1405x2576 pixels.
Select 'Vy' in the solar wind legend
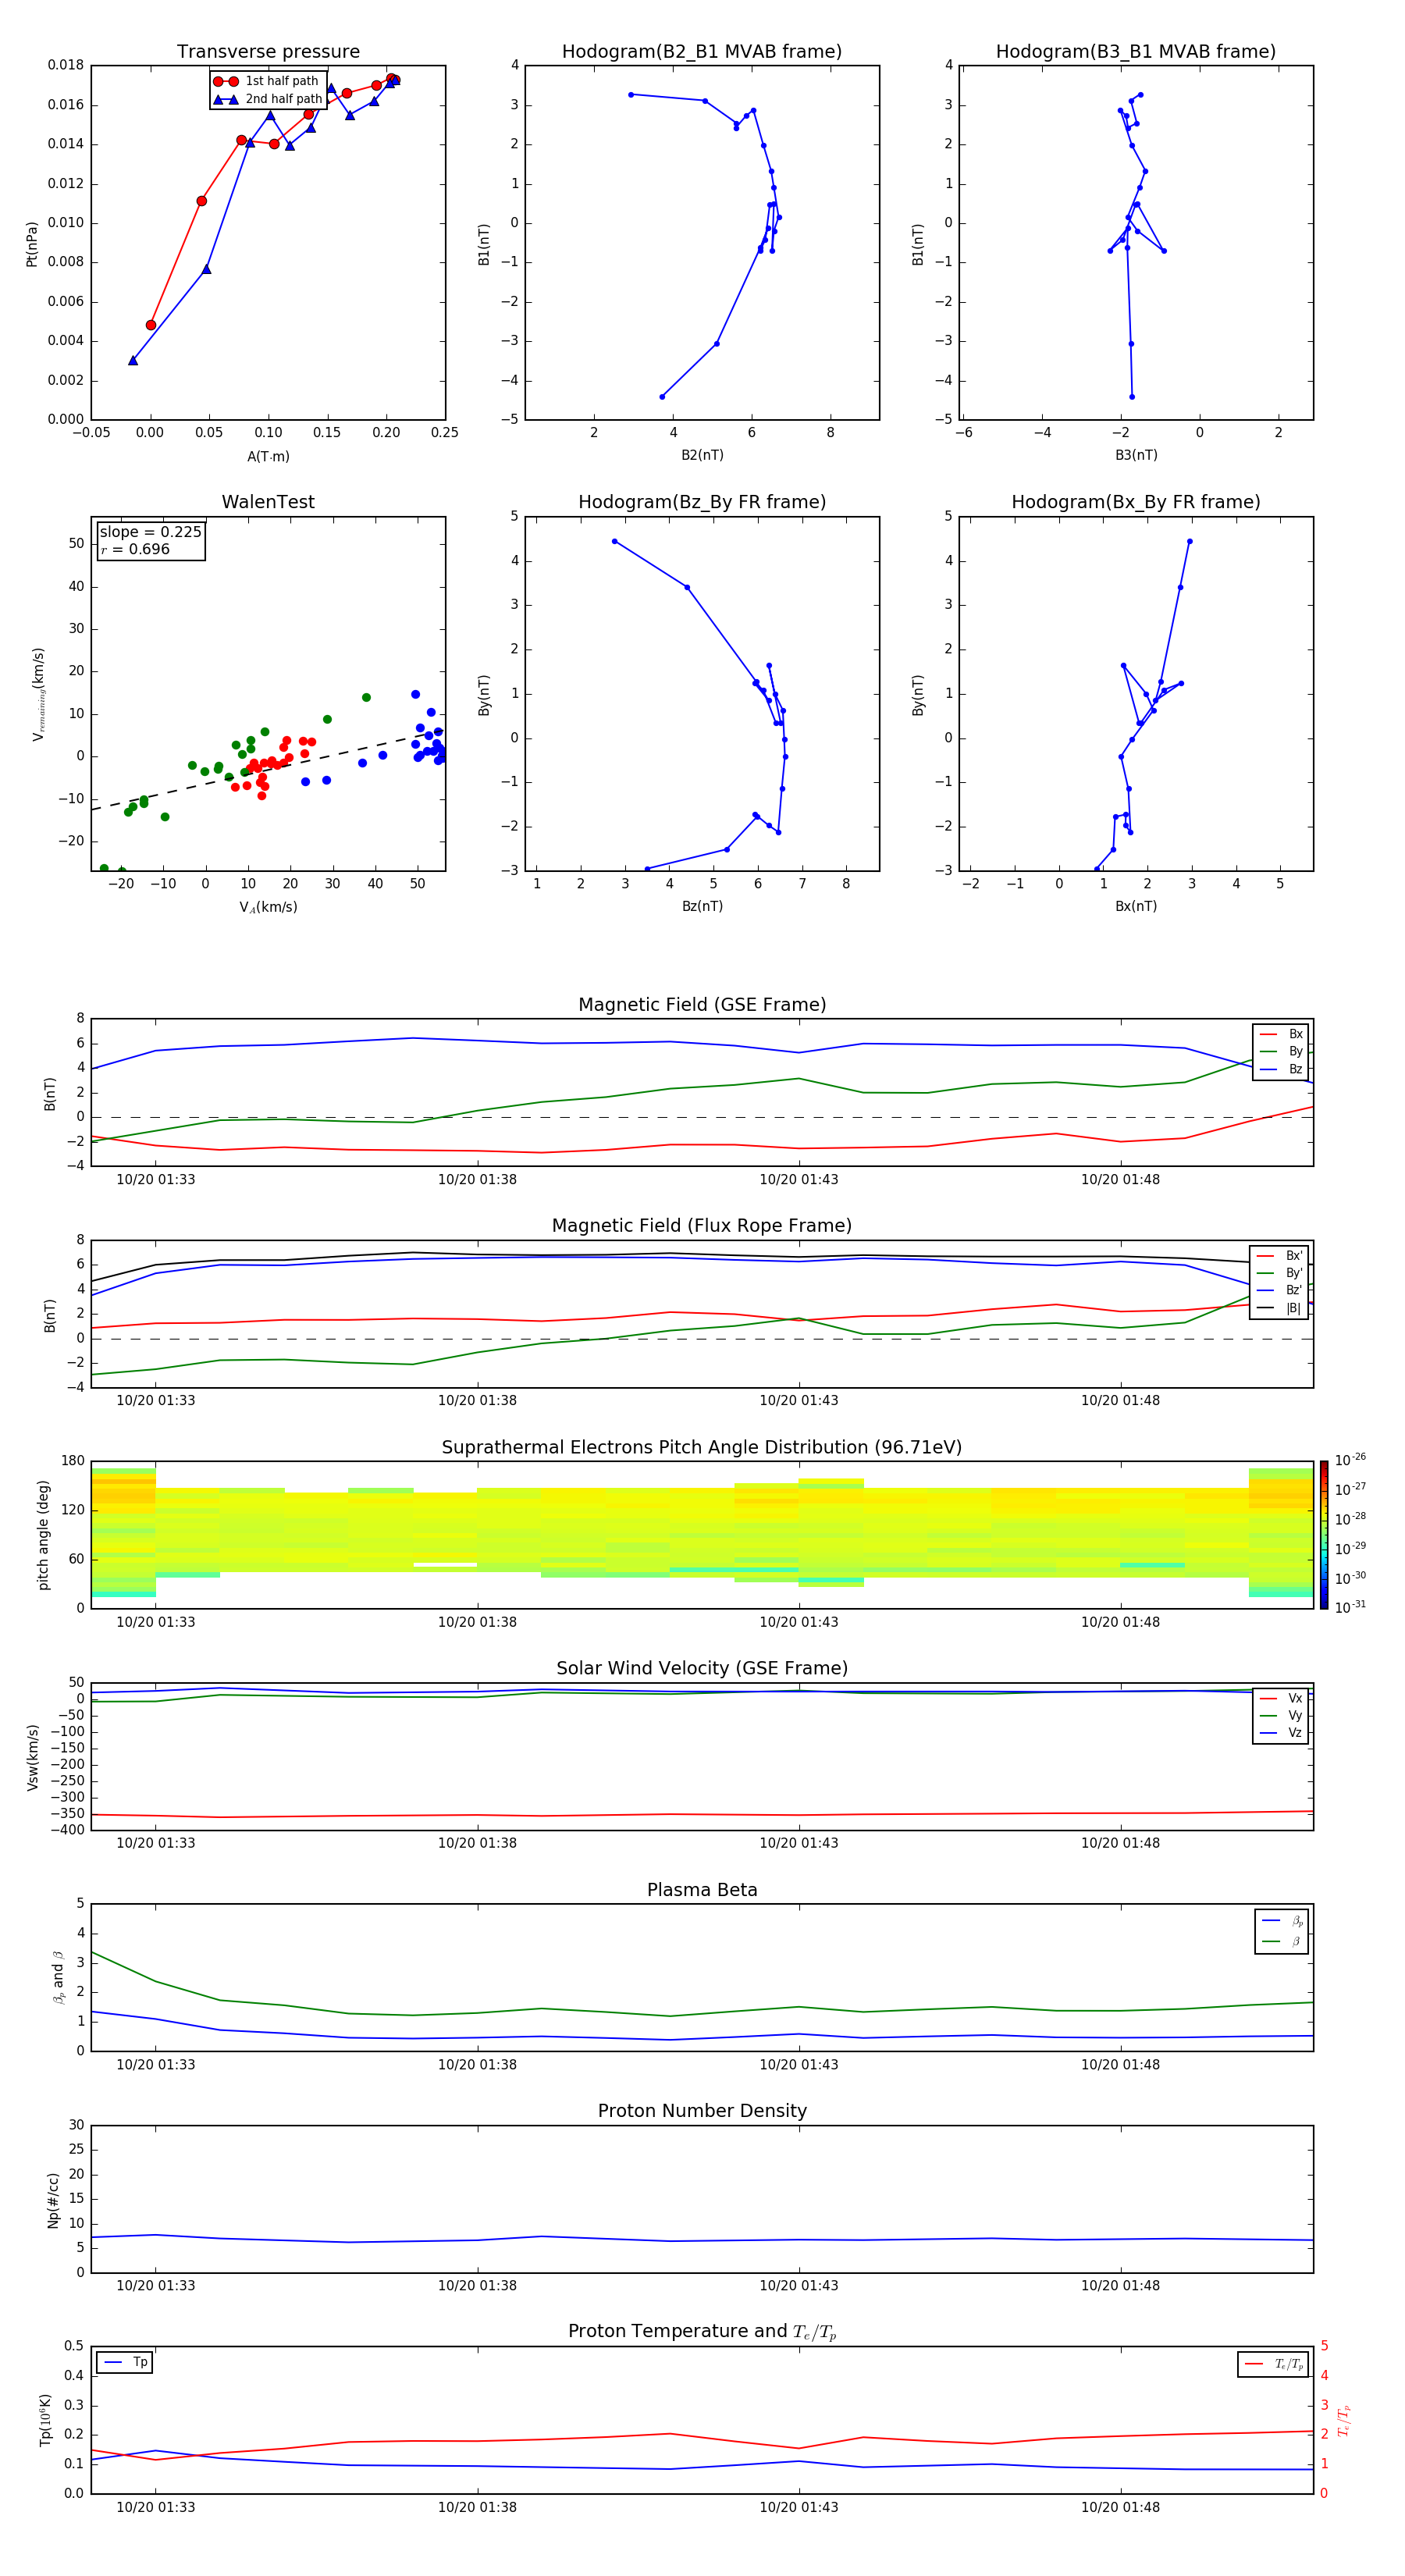[x=1281, y=1715]
